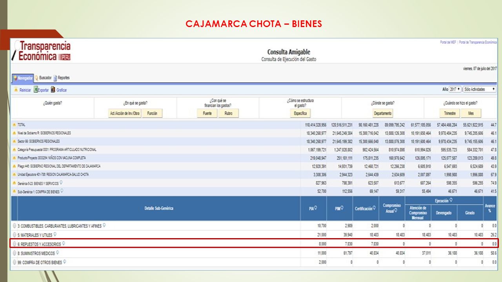This screenshot has width=502, height=282.
Task: Open info icon beside Compra de Otros Bienes
Action: pyautogui.click(x=65, y=262)
